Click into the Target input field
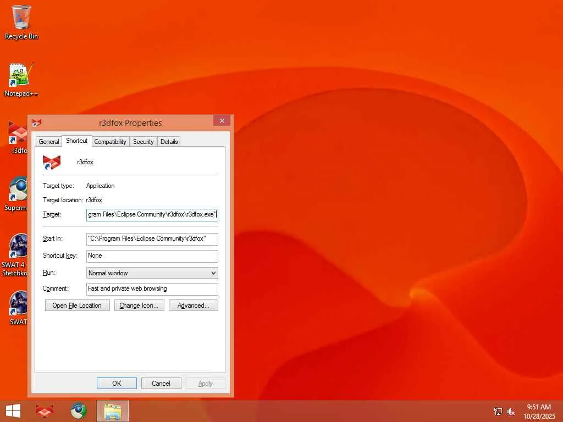This screenshot has height=422, width=563. (152, 215)
